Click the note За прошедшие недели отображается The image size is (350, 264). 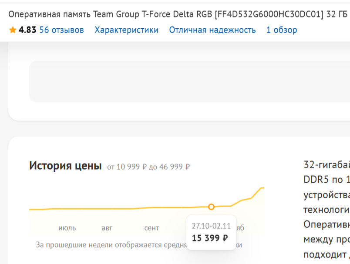(111, 245)
